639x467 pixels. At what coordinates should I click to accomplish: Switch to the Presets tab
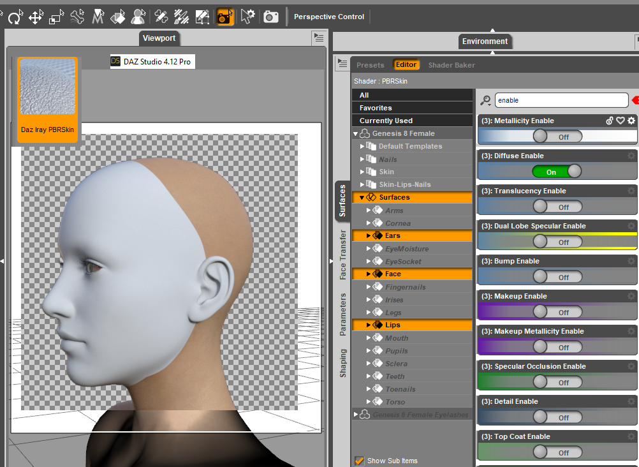(x=371, y=65)
